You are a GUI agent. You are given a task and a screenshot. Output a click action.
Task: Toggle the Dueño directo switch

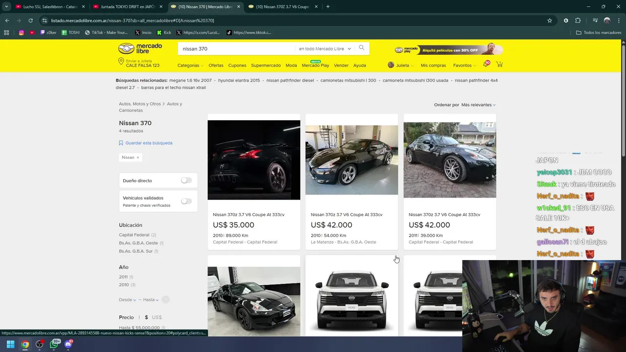[x=186, y=180]
